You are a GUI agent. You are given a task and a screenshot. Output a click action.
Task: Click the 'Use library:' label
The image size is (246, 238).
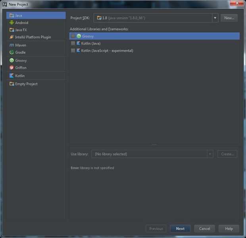tap(79, 154)
